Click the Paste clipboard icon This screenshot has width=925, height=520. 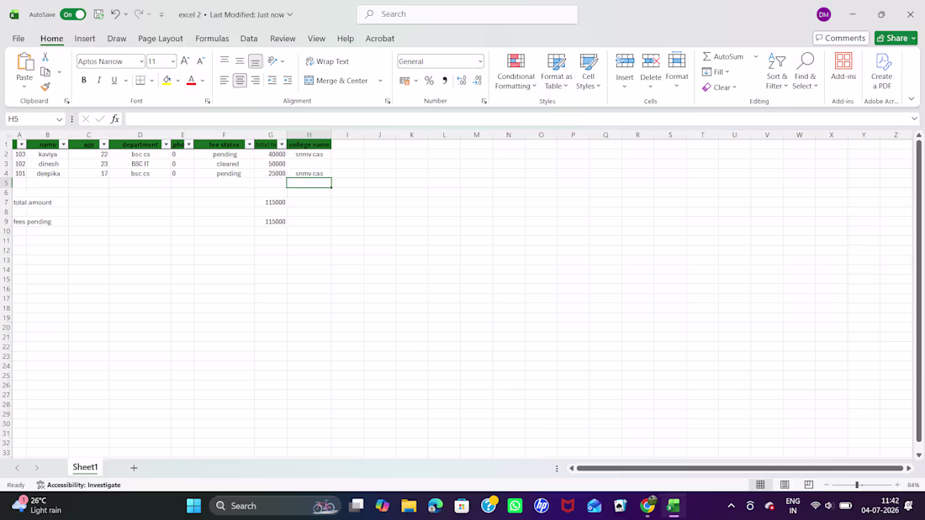coord(24,62)
